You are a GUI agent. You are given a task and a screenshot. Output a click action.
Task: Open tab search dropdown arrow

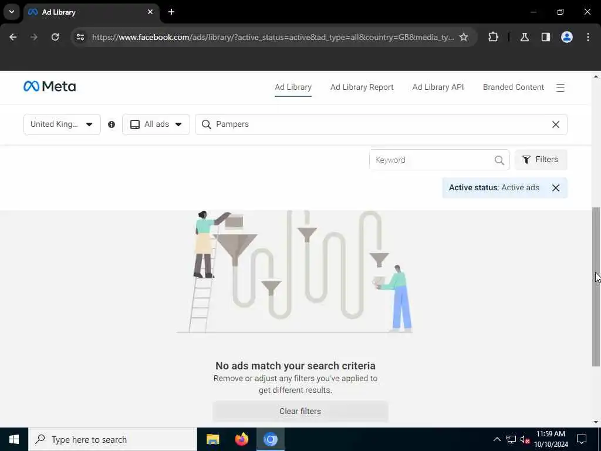coord(12,12)
